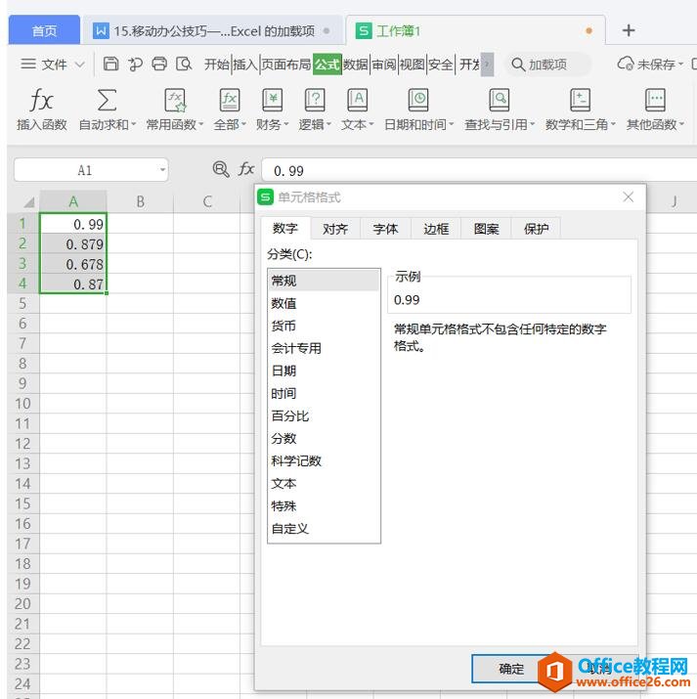697x699 pixels.
Task: Click the cloud unsaved (未保存) icon
Action: [626, 64]
